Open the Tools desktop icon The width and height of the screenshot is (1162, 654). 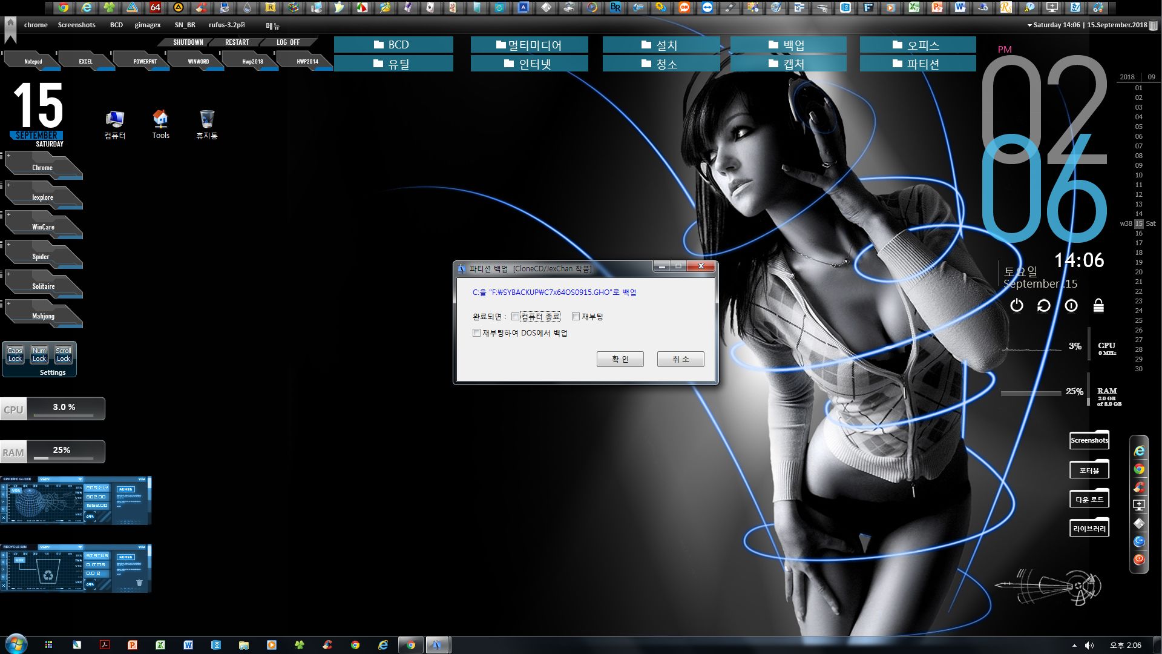pyautogui.click(x=160, y=125)
